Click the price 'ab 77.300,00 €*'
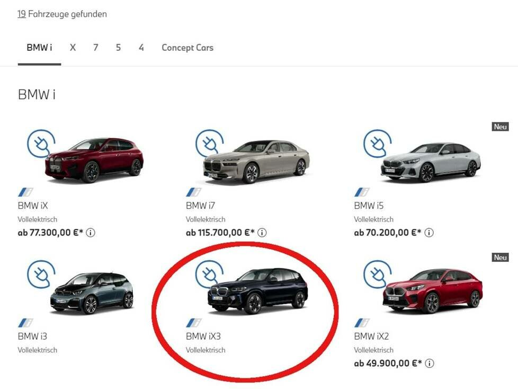This screenshot has height=389, width=518. click(x=50, y=233)
